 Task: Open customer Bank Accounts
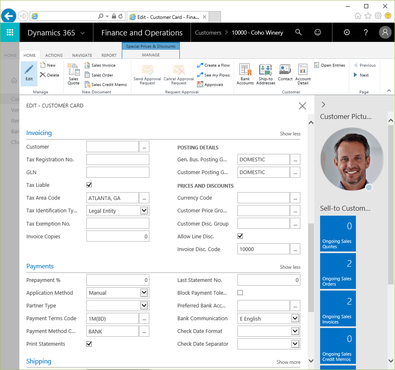(x=245, y=74)
